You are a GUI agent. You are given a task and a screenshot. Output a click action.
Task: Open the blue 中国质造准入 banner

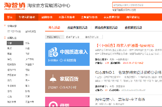[x=67, y=54]
